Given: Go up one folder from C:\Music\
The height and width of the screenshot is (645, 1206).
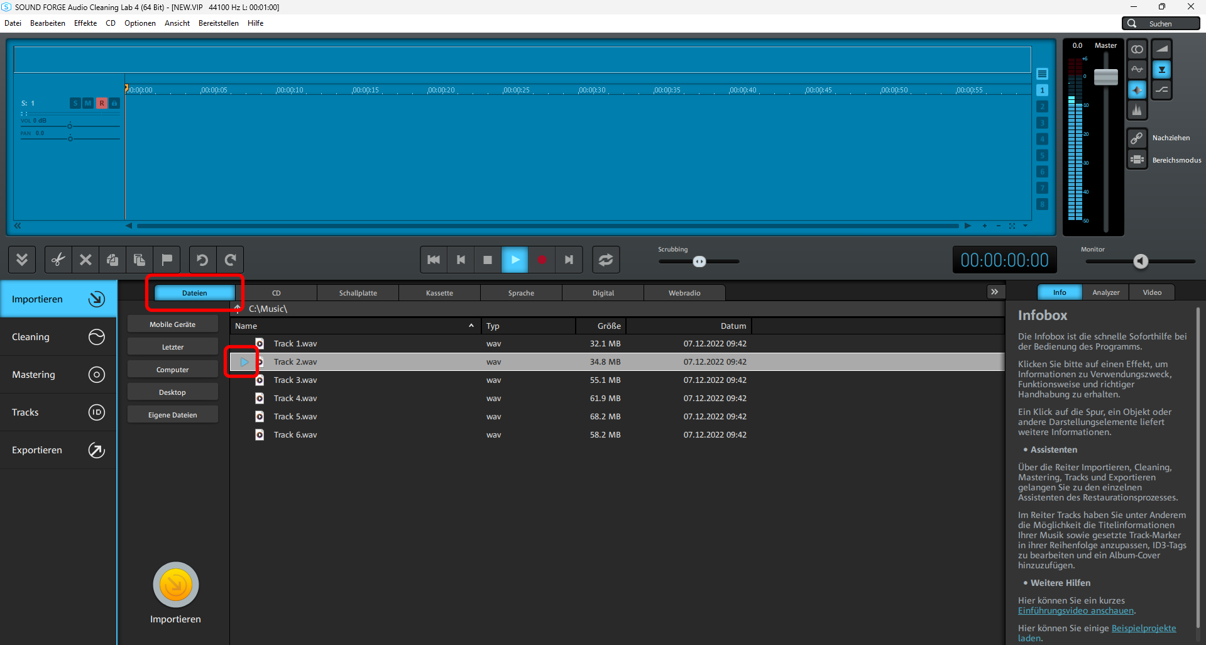Looking at the screenshot, I should (x=238, y=308).
